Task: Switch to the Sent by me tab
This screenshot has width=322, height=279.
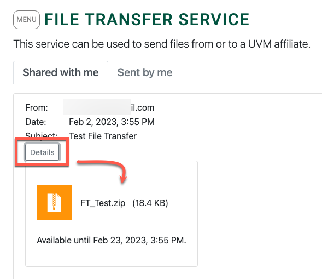Action: pos(145,73)
